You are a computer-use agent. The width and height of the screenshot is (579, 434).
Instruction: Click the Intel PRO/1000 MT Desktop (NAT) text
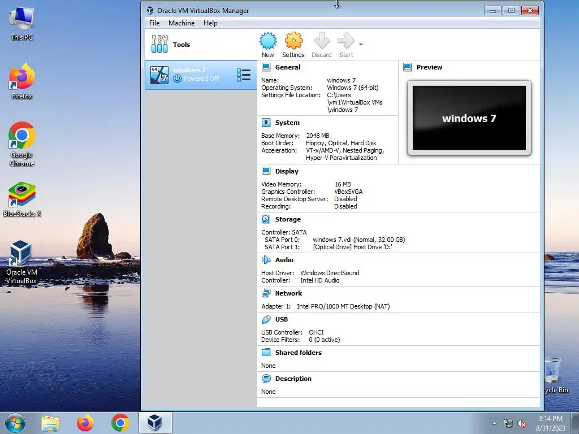pyautogui.click(x=343, y=306)
